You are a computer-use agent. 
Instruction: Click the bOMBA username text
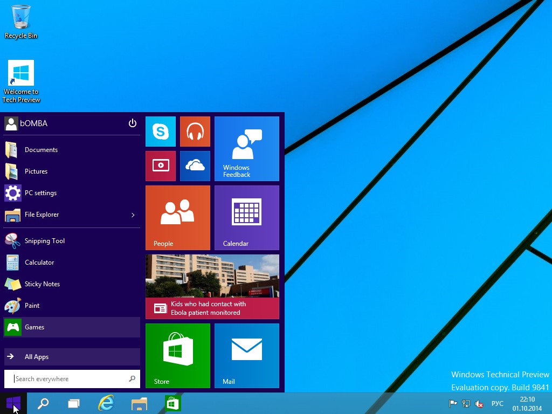click(34, 123)
